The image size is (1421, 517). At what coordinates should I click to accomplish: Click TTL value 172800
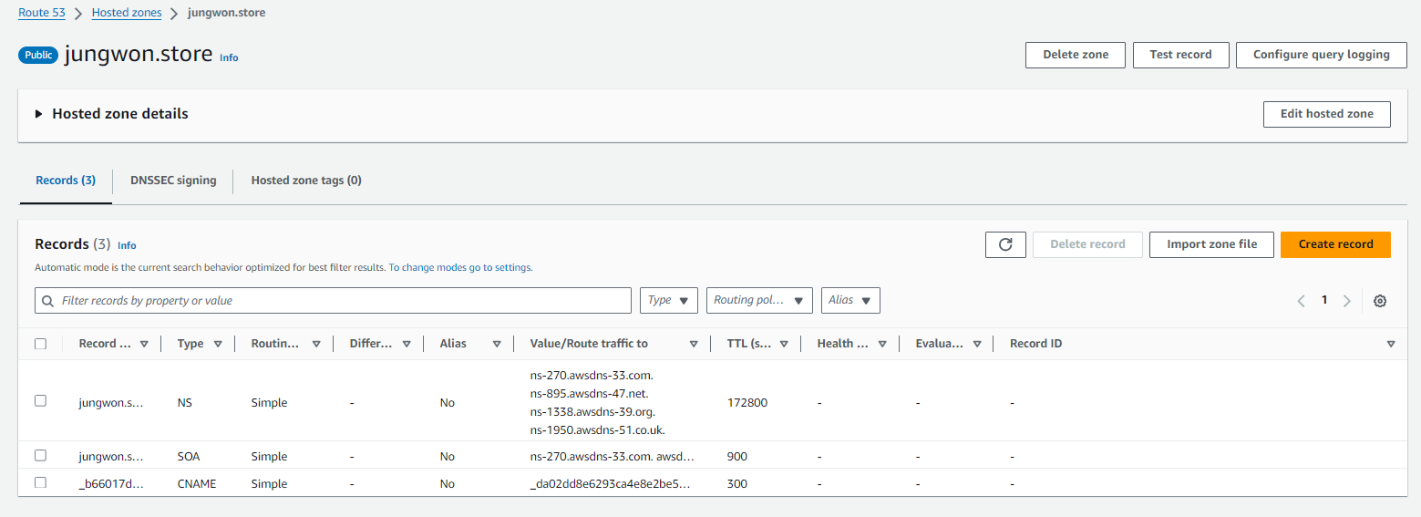click(x=747, y=402)
